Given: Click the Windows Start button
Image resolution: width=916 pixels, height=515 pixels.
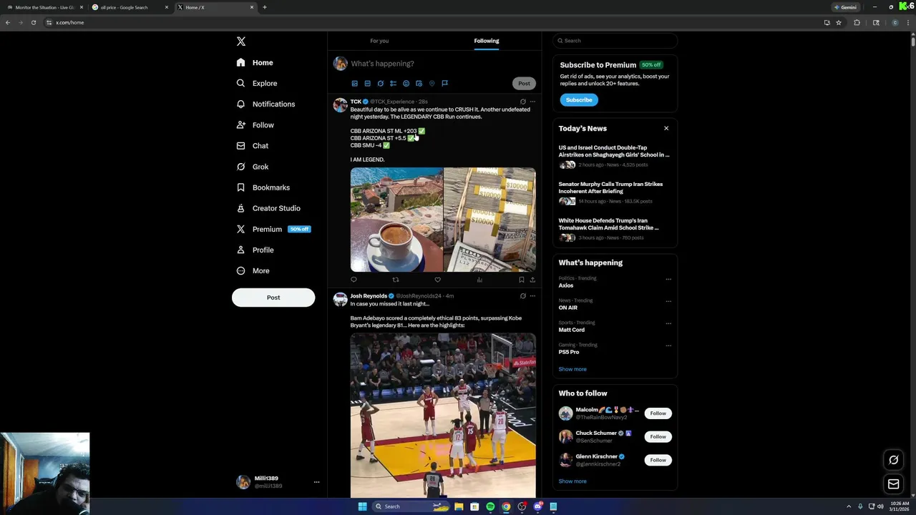Looking at the screenshot, I should click(x=362, y=506).
